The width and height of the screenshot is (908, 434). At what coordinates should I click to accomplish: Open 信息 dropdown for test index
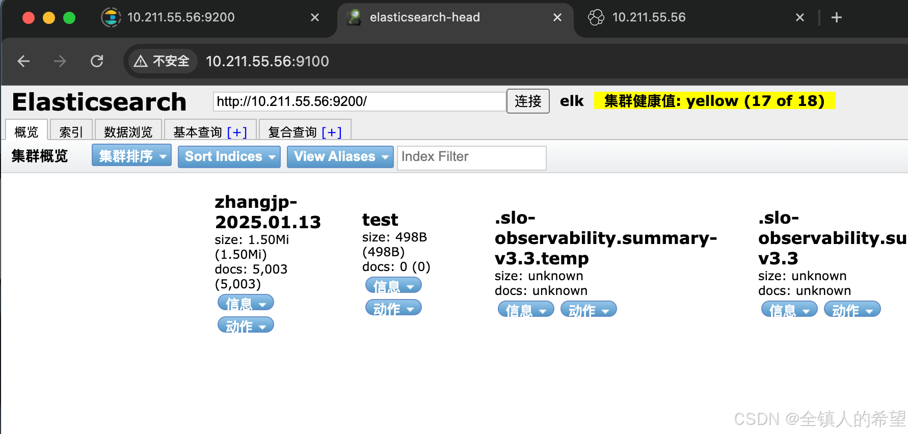[x=393, y=285]
